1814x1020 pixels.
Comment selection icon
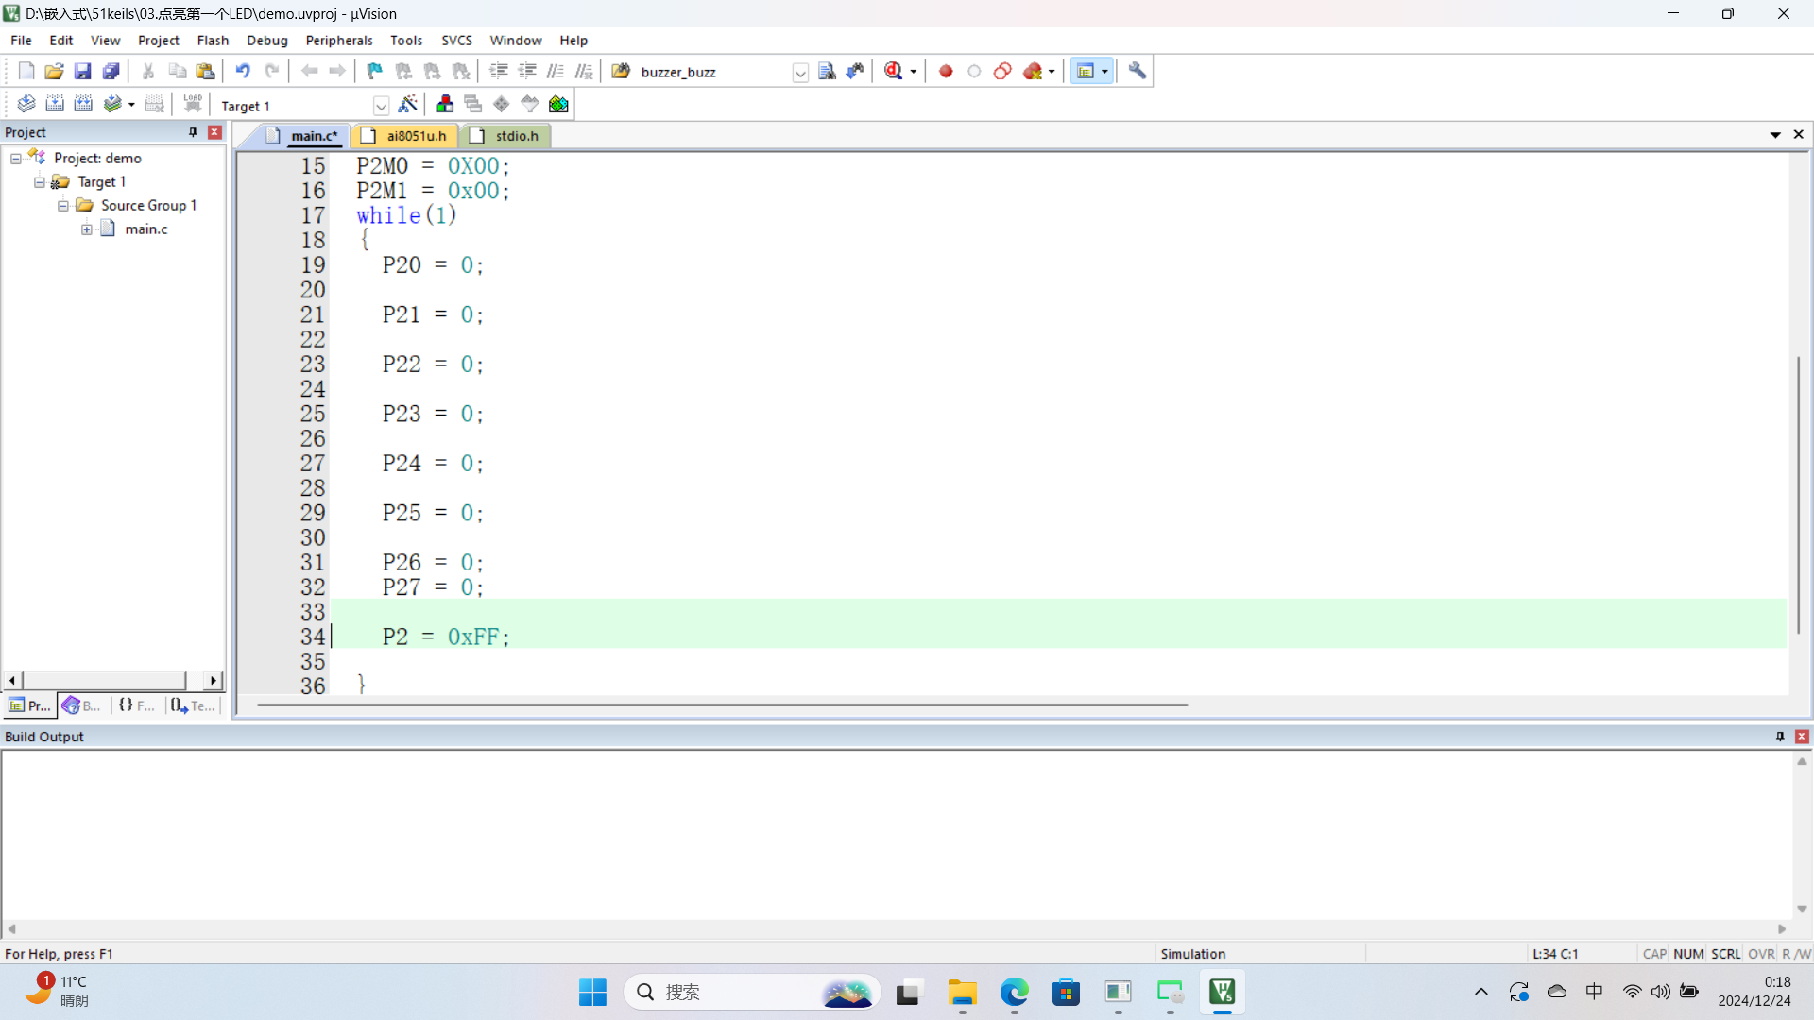click(x=556, y=71)
